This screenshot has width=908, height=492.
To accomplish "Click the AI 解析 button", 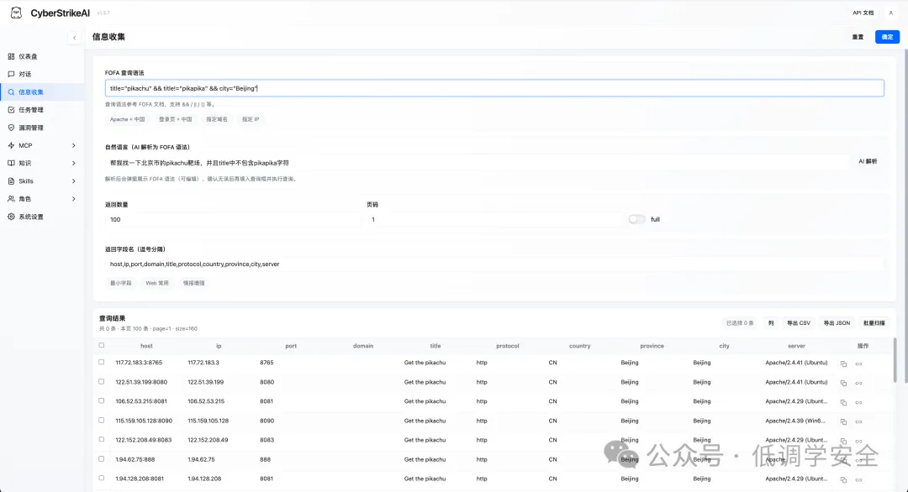I will click(868, 162).
